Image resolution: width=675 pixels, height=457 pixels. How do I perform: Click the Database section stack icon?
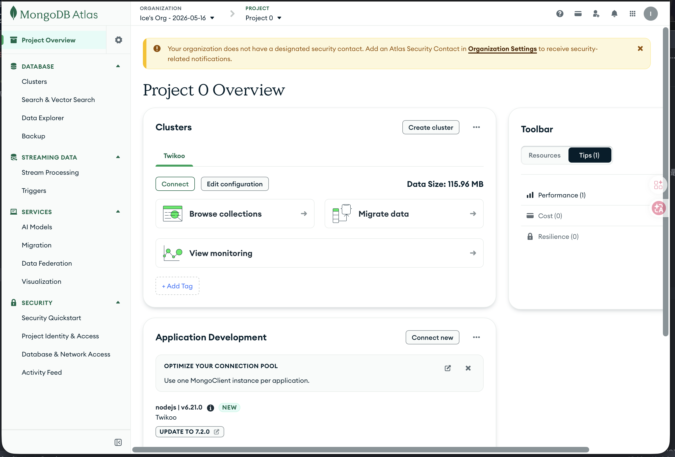[x=13, y=66]
